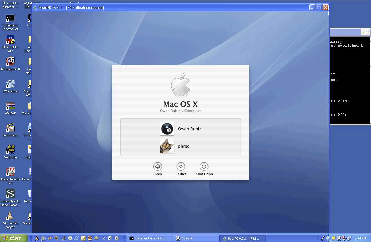
Task: Launch DVD Ghost from the desktop
Action: point(10,84)
